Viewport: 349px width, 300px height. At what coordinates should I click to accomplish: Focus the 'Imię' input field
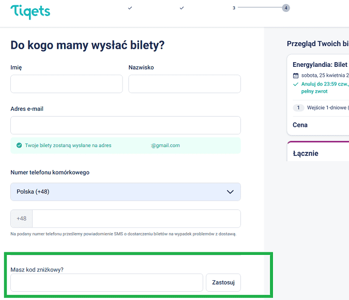click(x=66, y=84)
